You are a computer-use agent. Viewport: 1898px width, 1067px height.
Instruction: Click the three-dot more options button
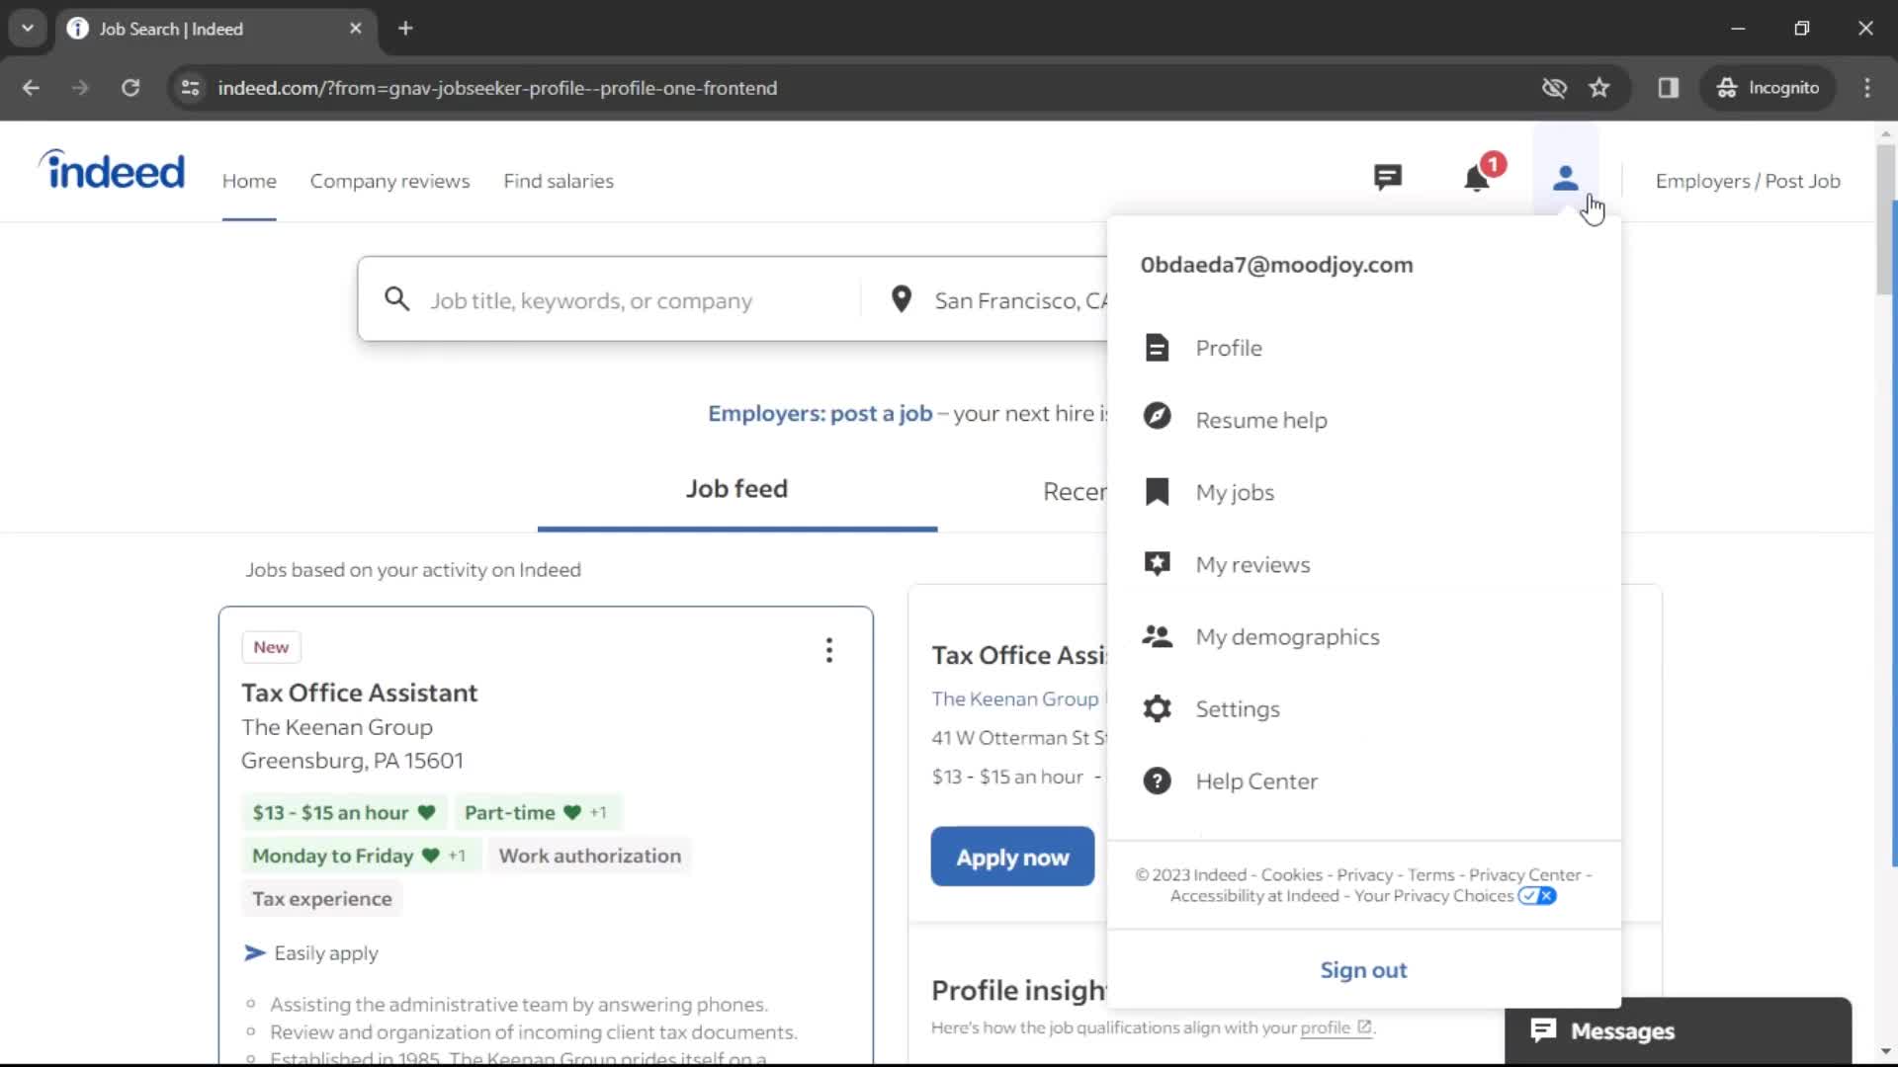point(829,649)
